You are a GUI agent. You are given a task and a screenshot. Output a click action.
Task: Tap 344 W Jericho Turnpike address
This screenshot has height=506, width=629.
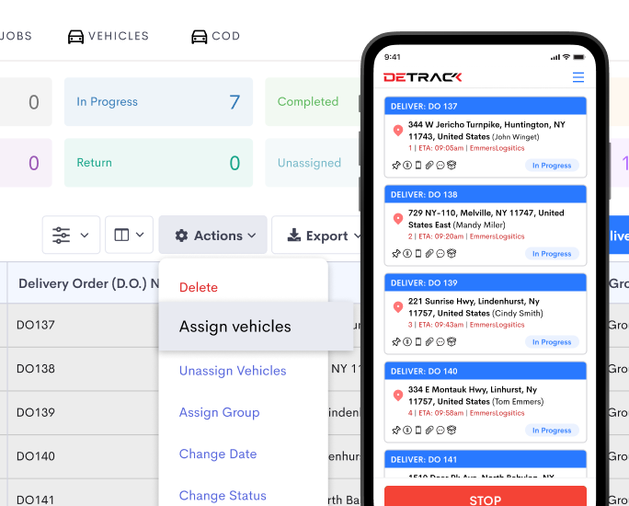[x=486, y=131]
